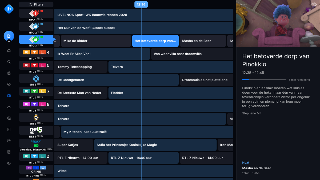Screen dimensions: 320x180
Task: Open the library books icon
Action: 9,73
